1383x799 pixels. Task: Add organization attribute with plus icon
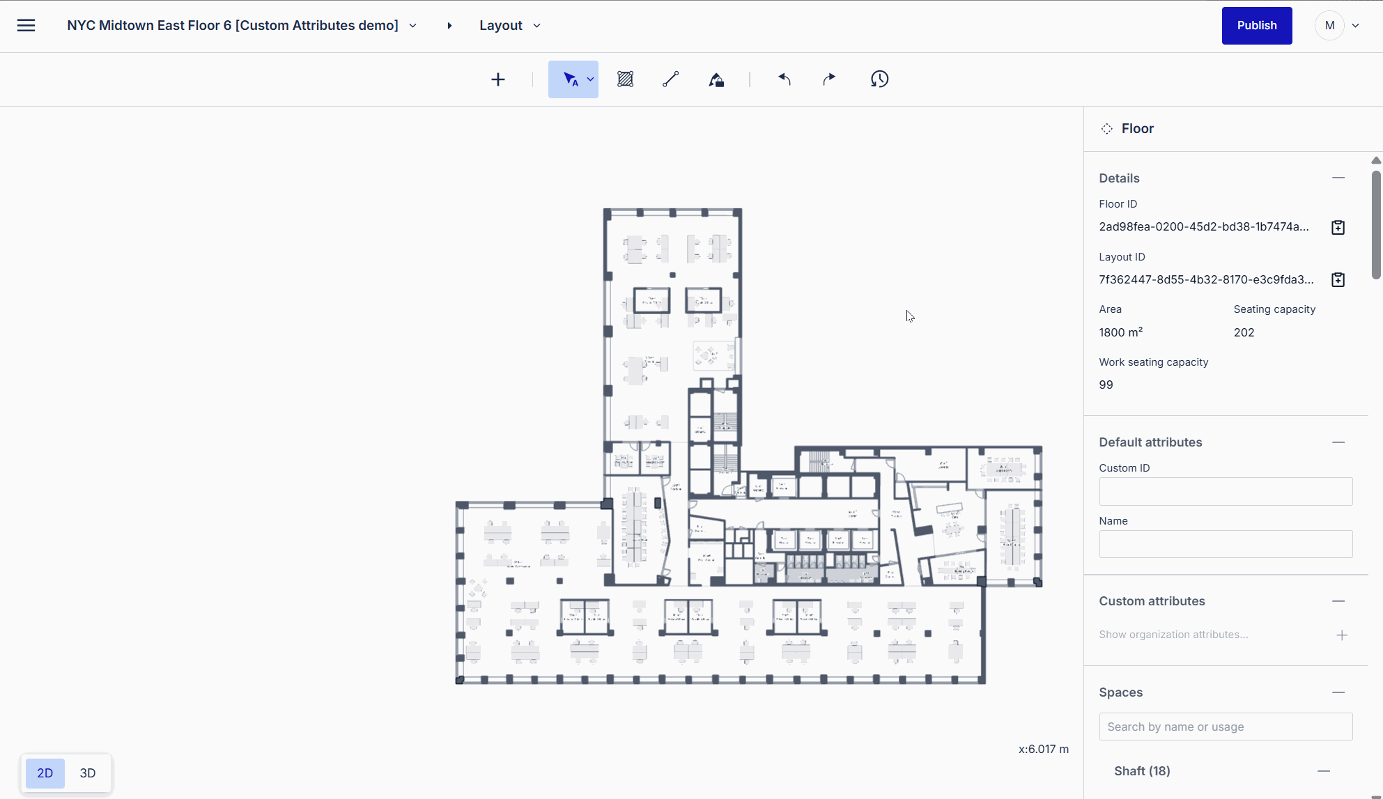(1342, 635)
